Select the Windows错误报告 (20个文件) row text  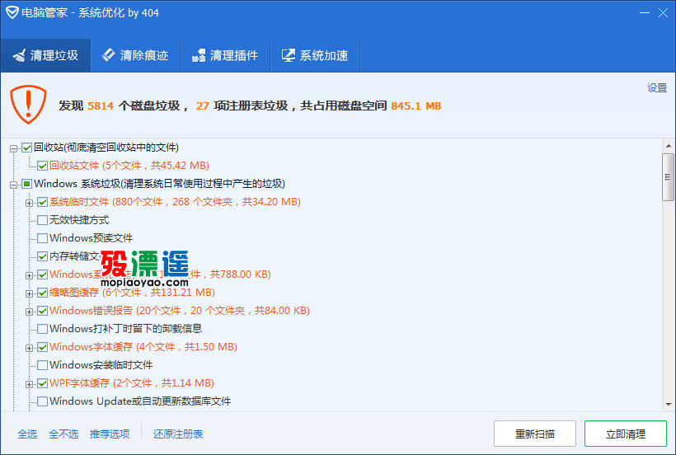tap(180, 311)
